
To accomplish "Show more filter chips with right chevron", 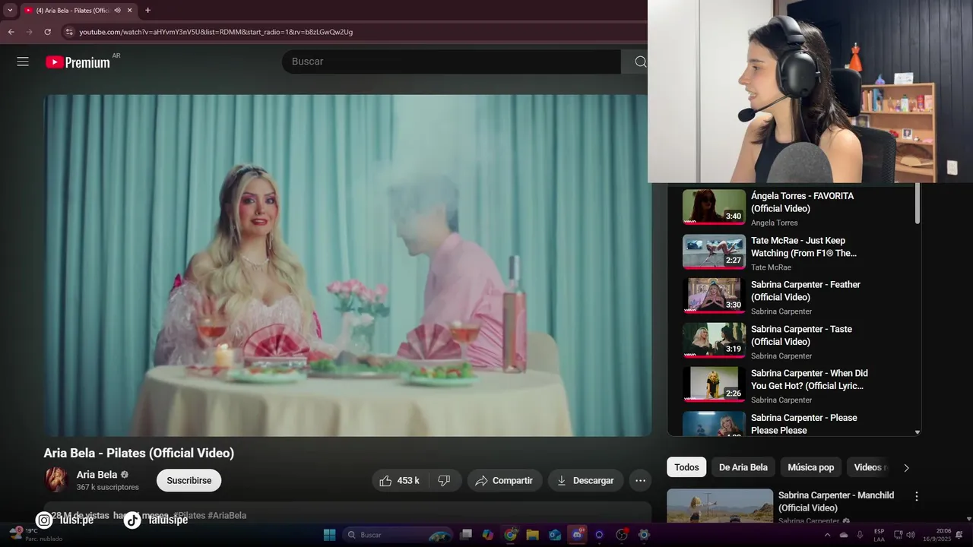I will pos(906,467).
